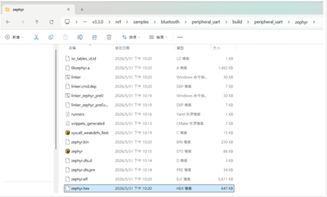Select the linker.cmd.dep file name
The image size is (327, 197).
point(84,86)
